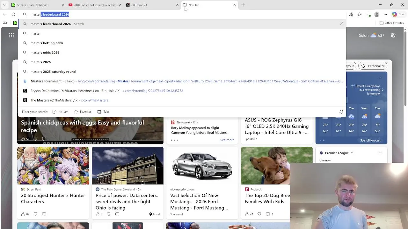Select suggestion masters leaderboard 2026
The height and width of the screenshot is (229, 408).
click(x=182, y=24)
